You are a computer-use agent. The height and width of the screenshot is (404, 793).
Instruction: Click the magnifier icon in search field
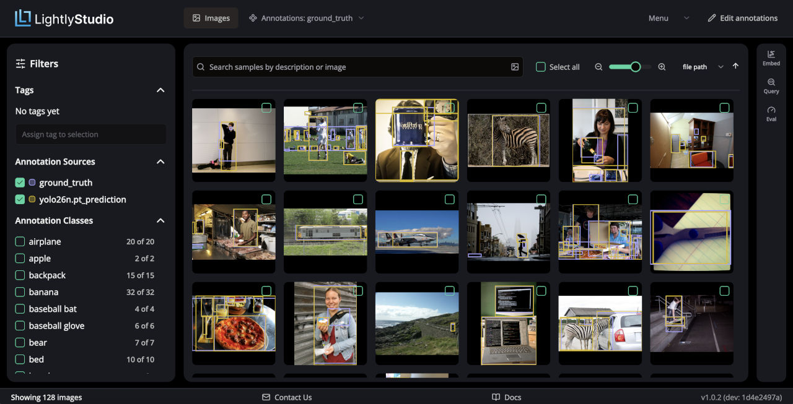201,67
